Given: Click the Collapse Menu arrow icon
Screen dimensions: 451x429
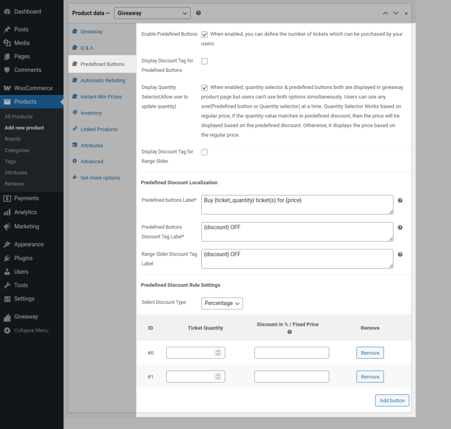Looking at the screenshot, I should point(7,330).
